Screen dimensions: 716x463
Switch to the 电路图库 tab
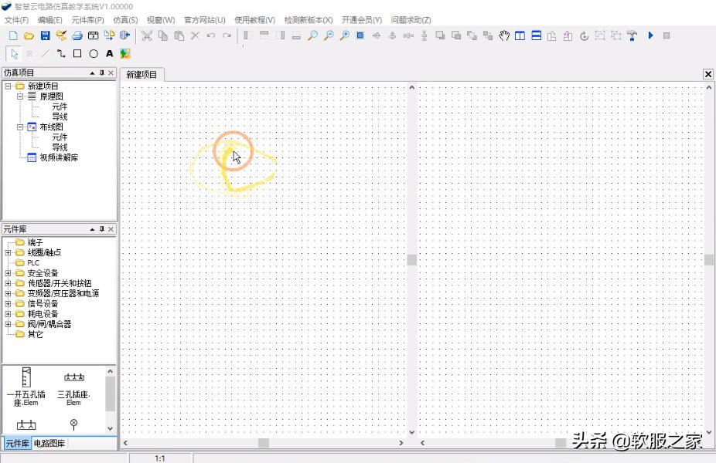click(x=49, y=443)
